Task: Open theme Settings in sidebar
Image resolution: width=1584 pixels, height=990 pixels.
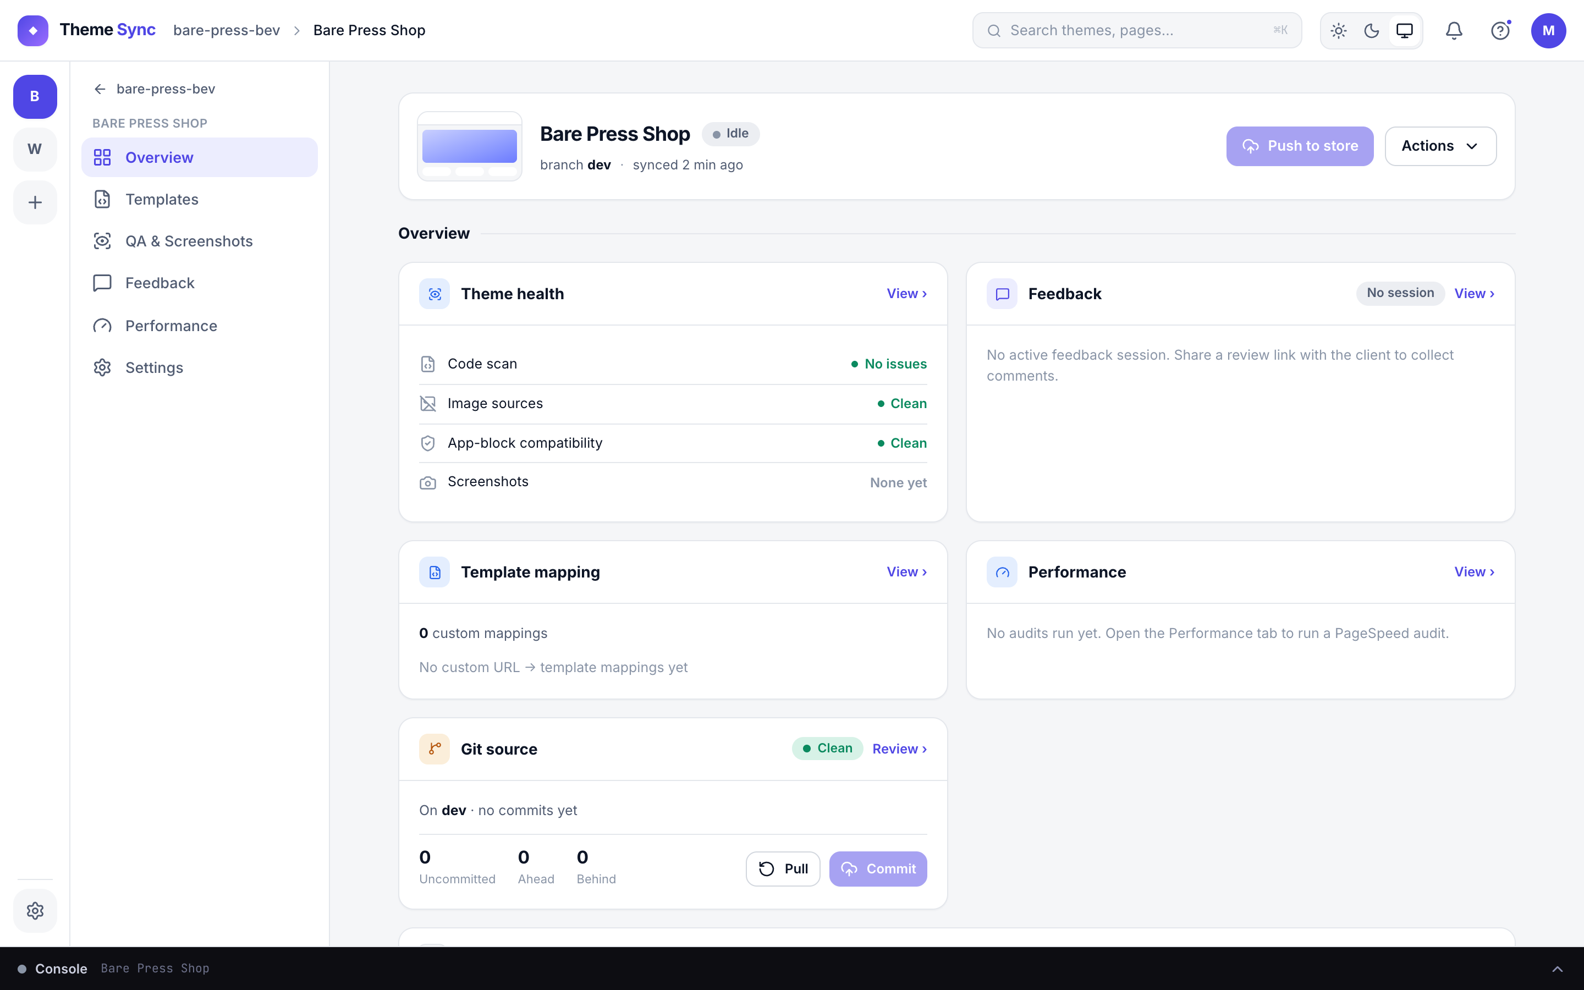Action: [200, 367]
